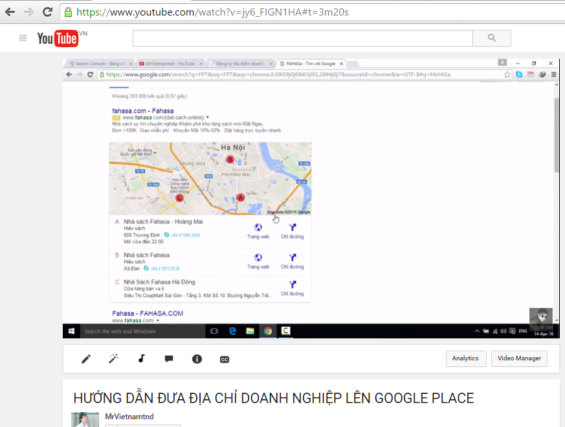Click the browser forward arrow
This screenshot has height=427, width=565.
coord(28,12)
